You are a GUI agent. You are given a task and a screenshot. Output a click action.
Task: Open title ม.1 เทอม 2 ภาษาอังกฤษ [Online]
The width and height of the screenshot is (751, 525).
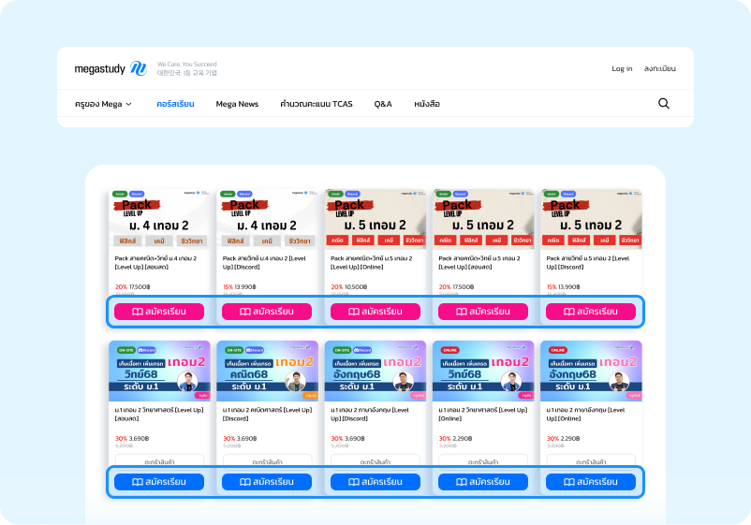[x=585, y=414]
